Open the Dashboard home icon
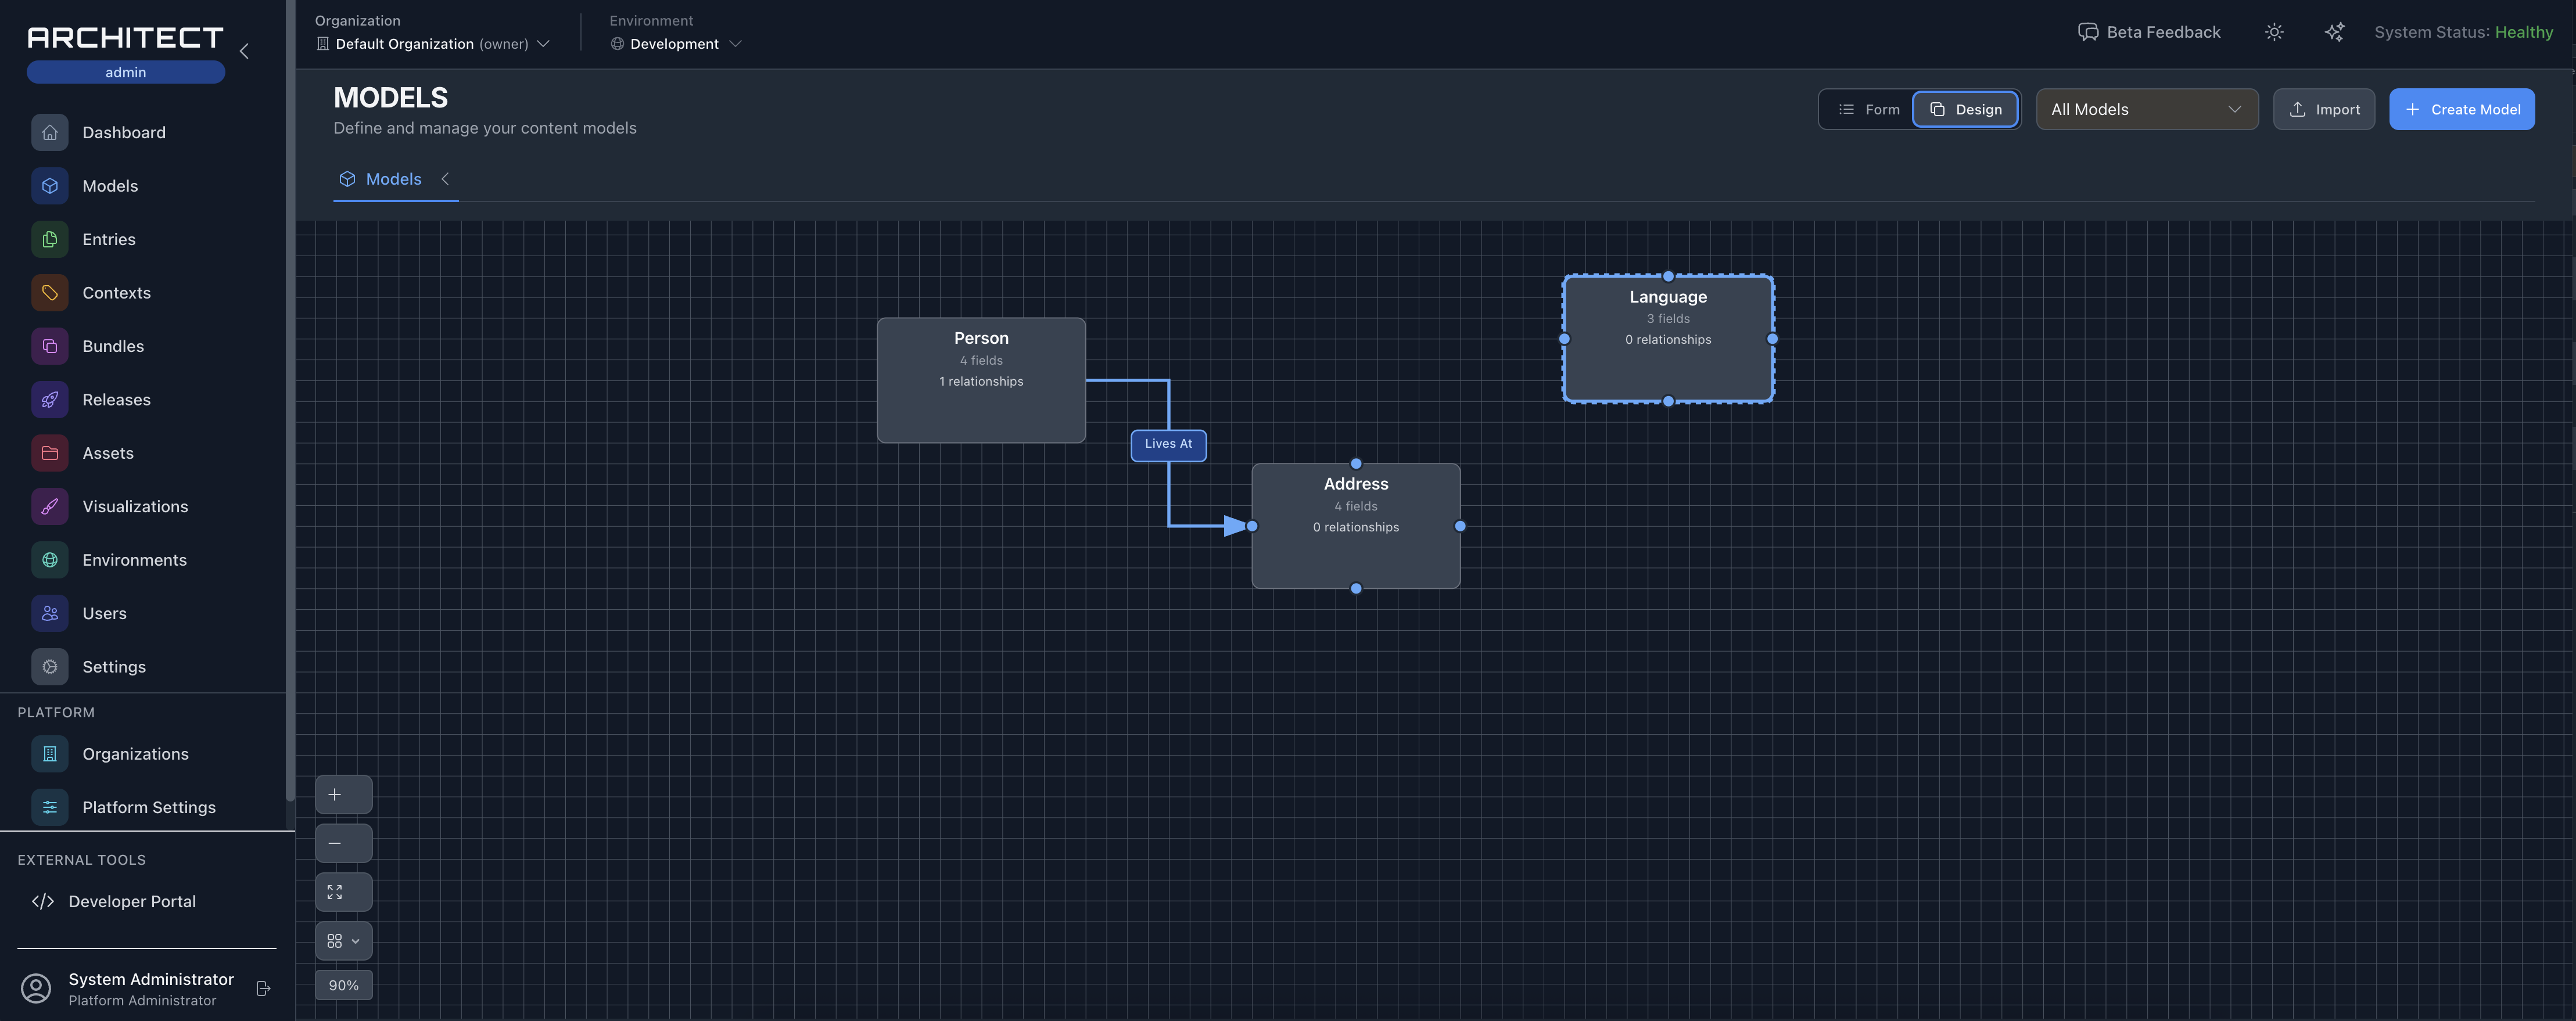2576x1021 pixels. pos(49,132)
